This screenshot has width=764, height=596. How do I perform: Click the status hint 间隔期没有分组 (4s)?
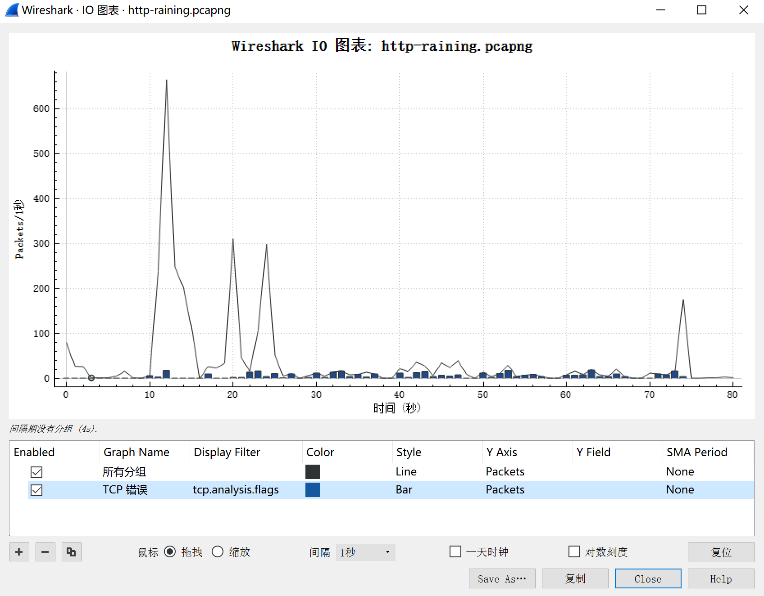pyautogui.click(x=53, y=429)
